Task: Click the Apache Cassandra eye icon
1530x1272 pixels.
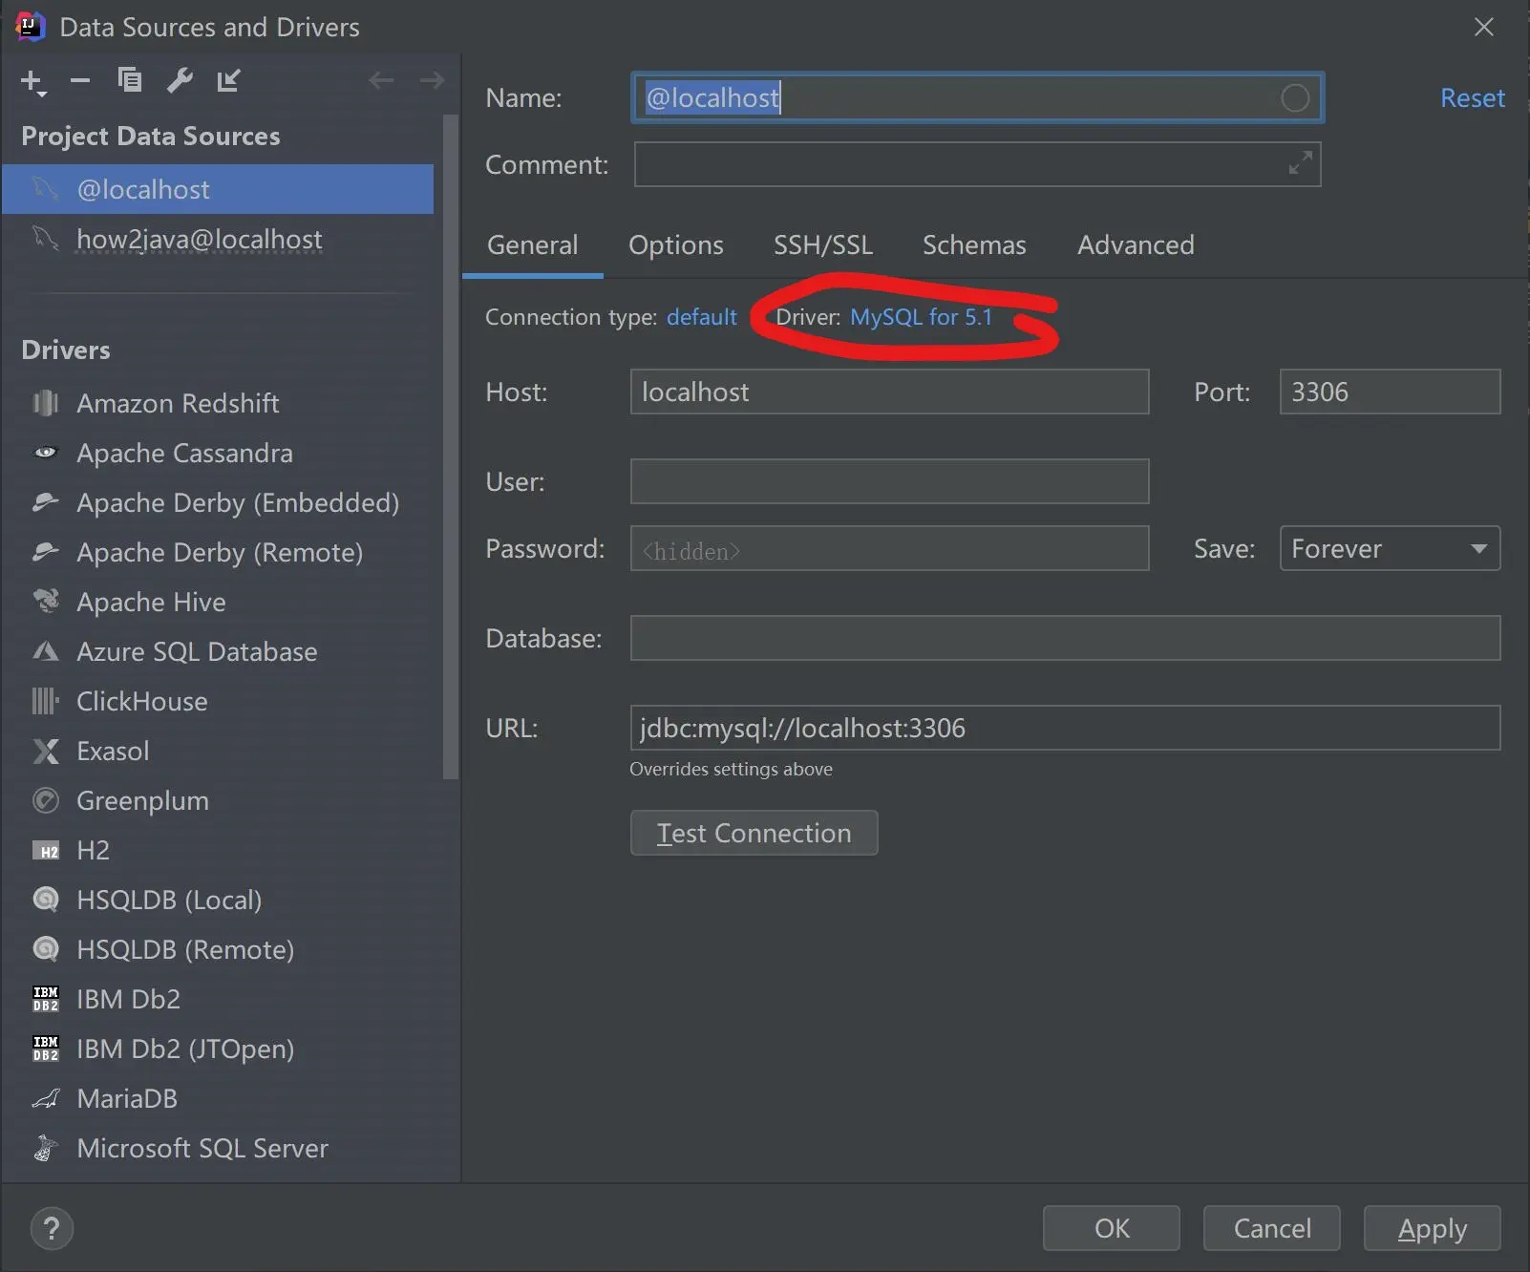Action: pos(46,453)
